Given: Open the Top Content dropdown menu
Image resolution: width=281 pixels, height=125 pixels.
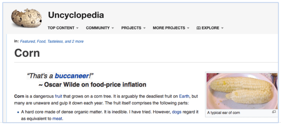Looking at the screenshot, I should coord(63,28).
